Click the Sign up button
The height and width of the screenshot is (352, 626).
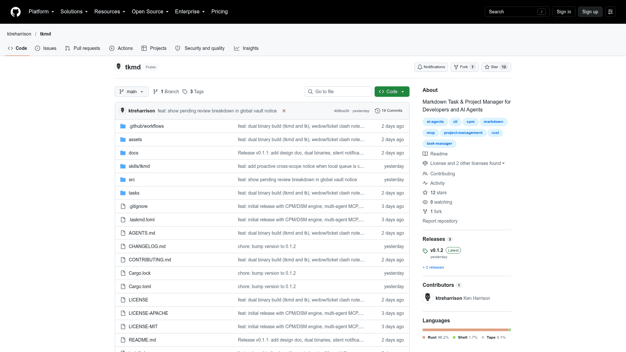[x=590, y=12]
